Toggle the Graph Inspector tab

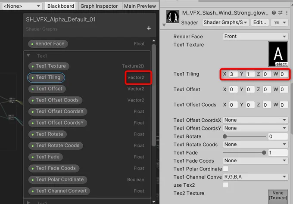click(99, 6)
